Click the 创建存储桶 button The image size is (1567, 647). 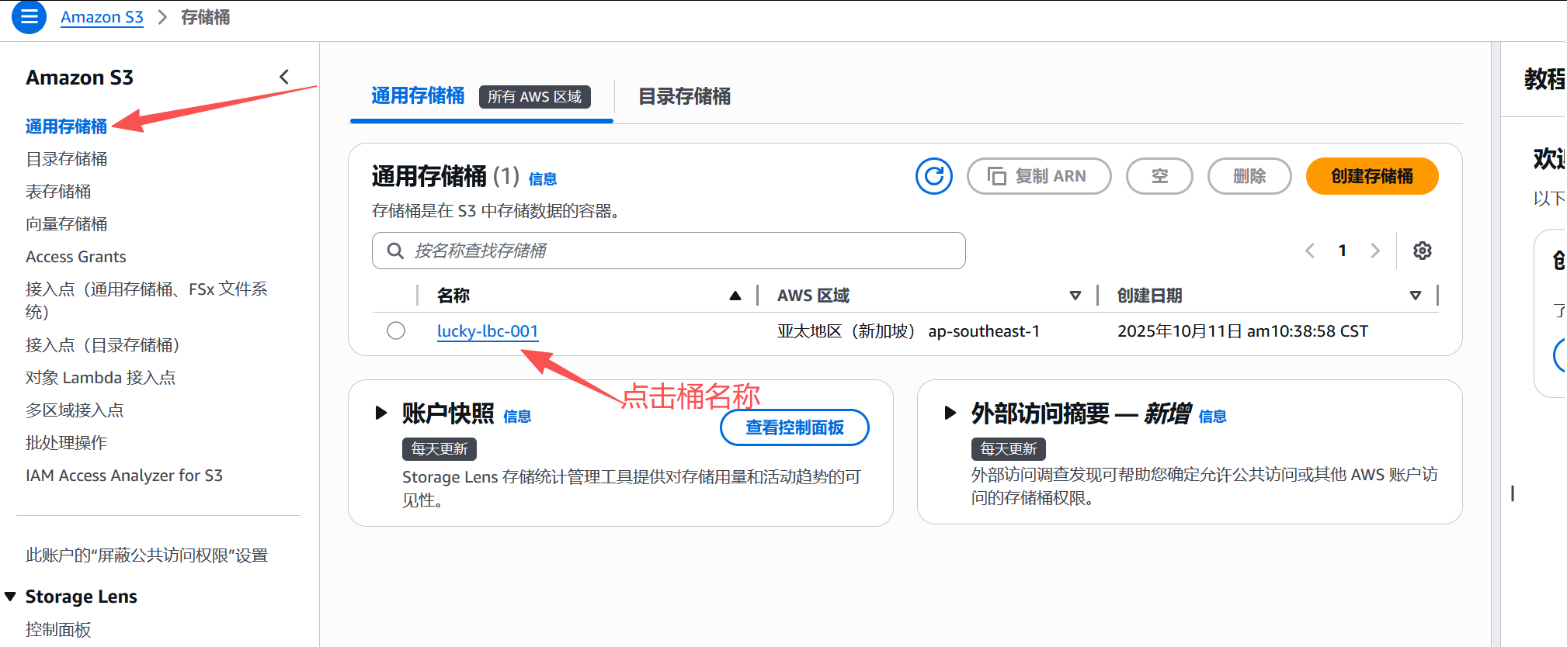[1372, 176]
